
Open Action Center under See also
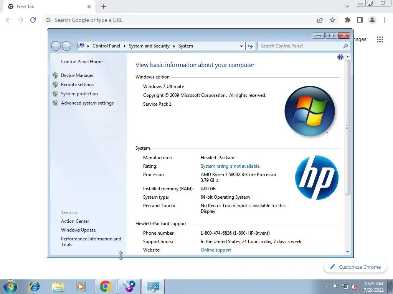pos(75,221)
